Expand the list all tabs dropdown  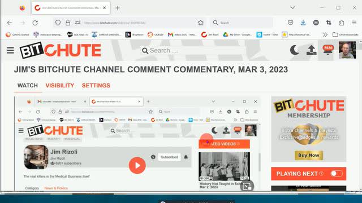coord(293,7)
